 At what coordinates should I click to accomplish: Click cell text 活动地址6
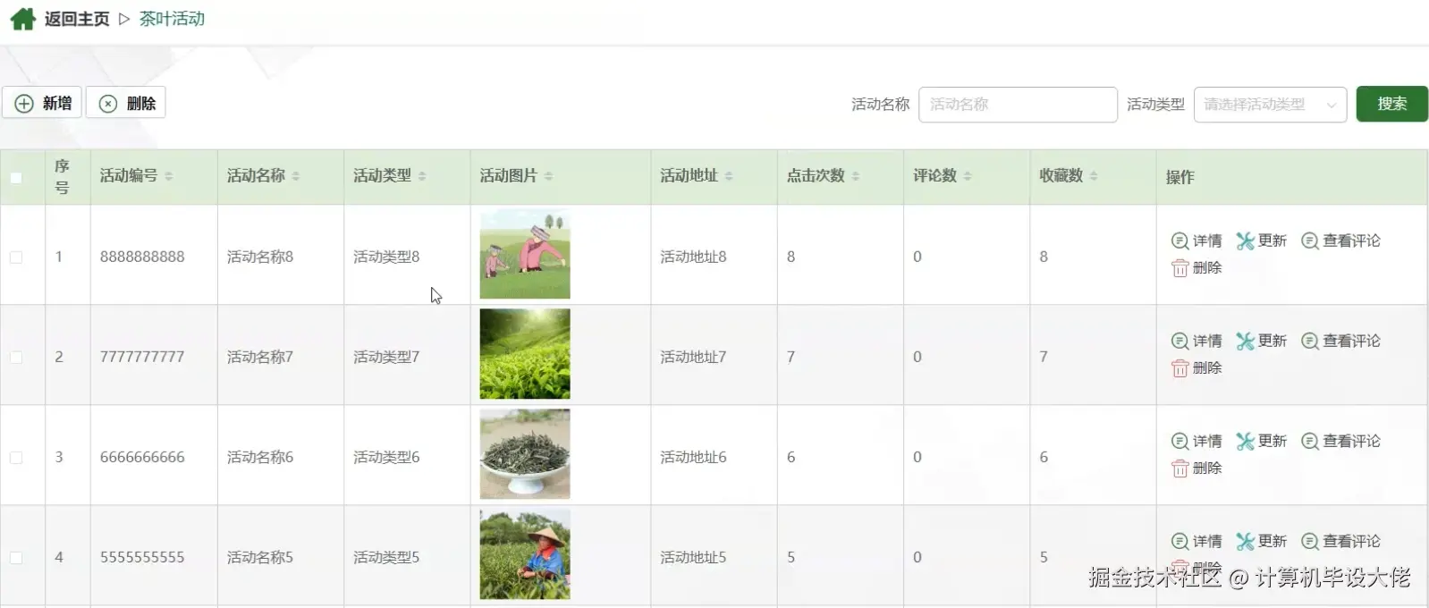[x=693, y=457]
